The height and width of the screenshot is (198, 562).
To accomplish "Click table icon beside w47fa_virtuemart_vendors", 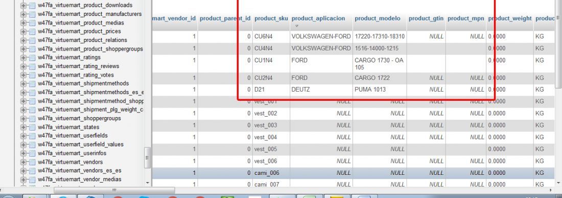I will 32,162.
